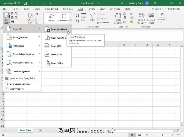Collapse the ribbon with caret arrow
This screenshot has width=184, height=137.
pyautogui.click(x=181, y=27)
